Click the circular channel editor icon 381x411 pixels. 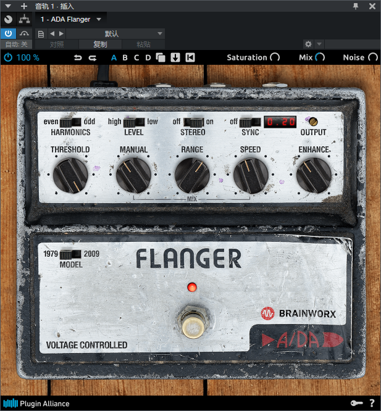point(9,19)
